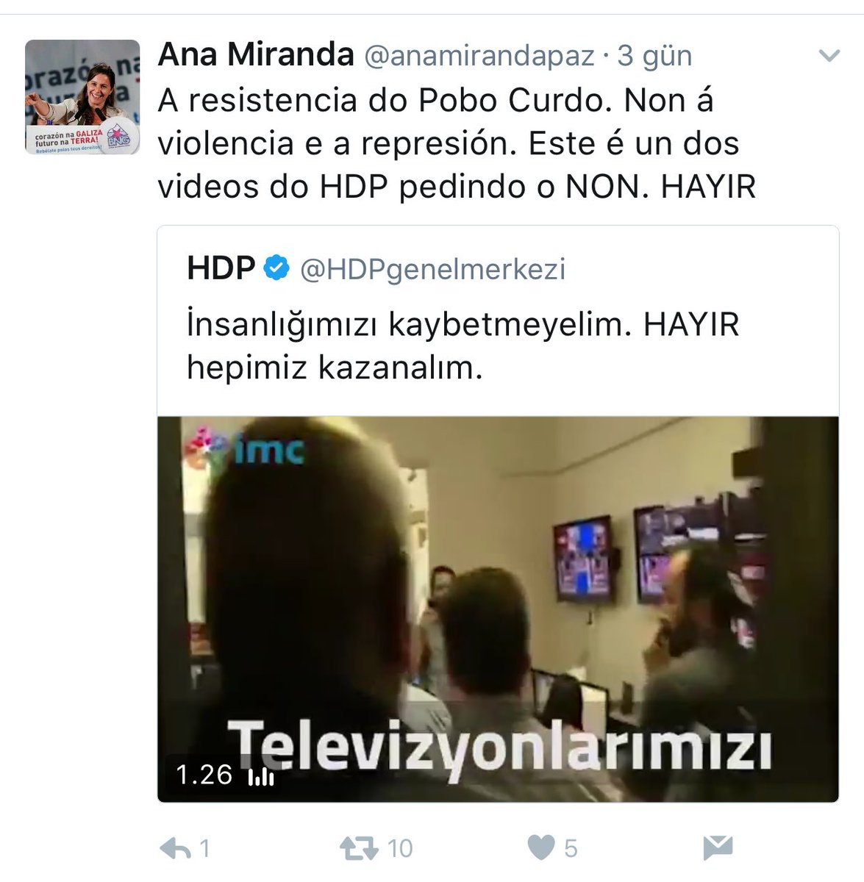This screenshot has height=882, width=864.
Task: Click the retweet count 10
Action: click(x=400, y=849)
